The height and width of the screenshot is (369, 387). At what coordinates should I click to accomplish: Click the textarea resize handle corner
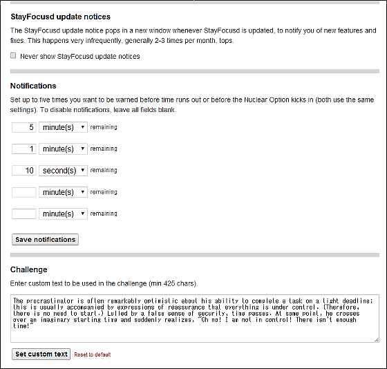tap(377, 339)
